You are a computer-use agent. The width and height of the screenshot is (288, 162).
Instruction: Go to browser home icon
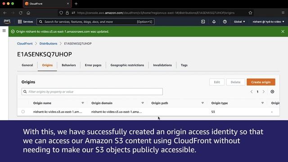point(28,13)
